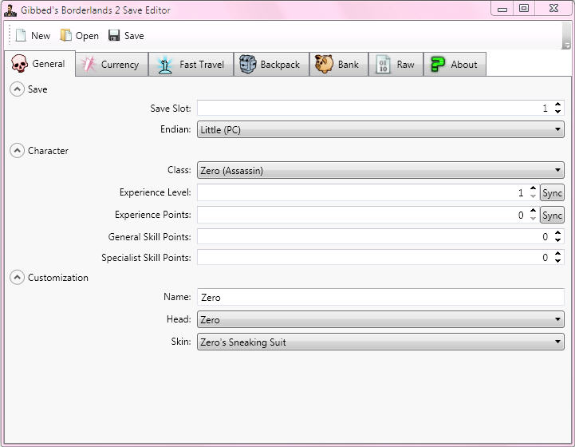The width and height of the screenshot is (575, 447).
Task: Open the Skin dropdown showing Zero's Sneaking Suit
Action: tap(380, 342)
